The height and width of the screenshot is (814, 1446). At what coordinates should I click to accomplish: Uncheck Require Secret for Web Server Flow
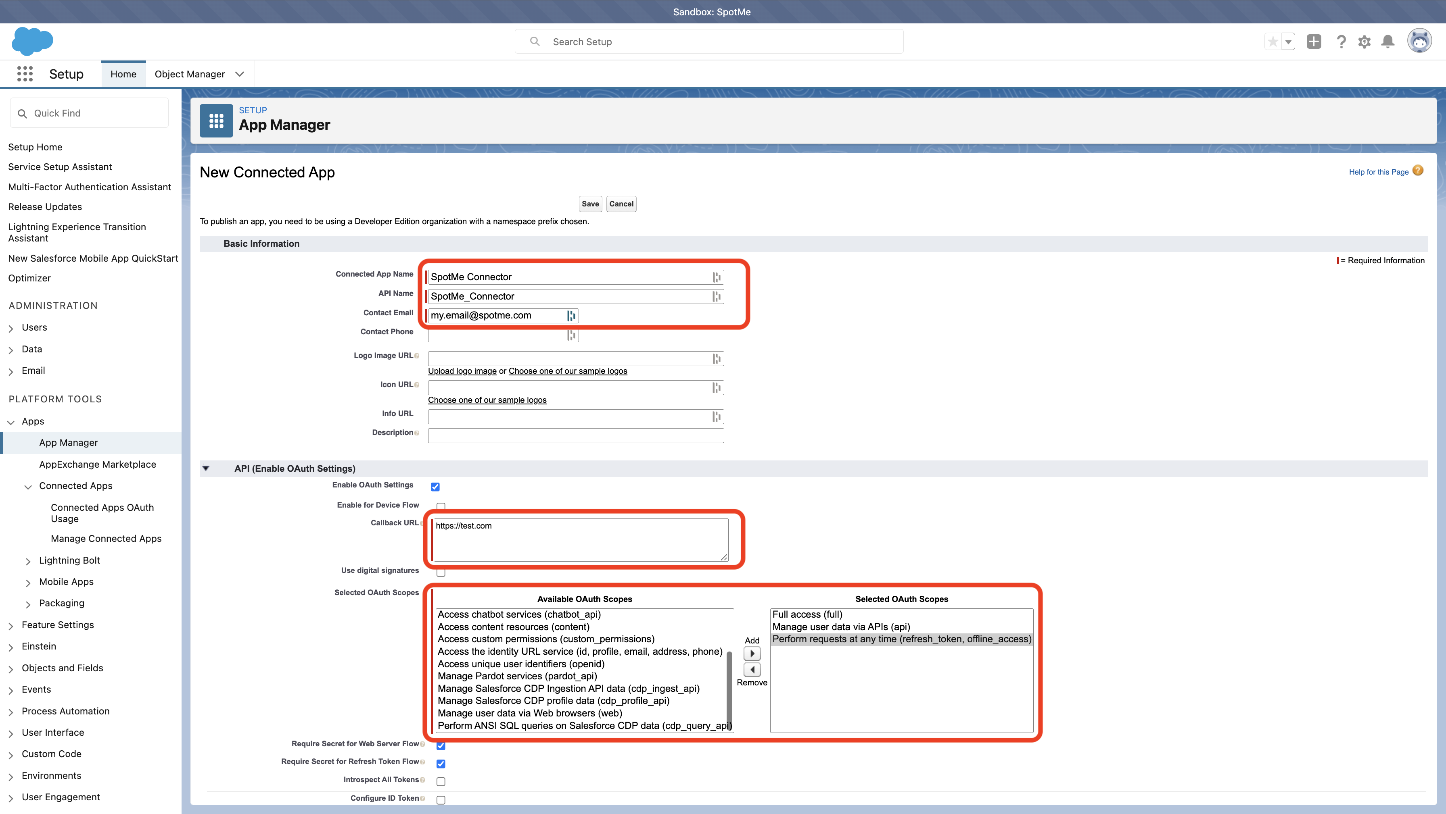coord(441,745)
